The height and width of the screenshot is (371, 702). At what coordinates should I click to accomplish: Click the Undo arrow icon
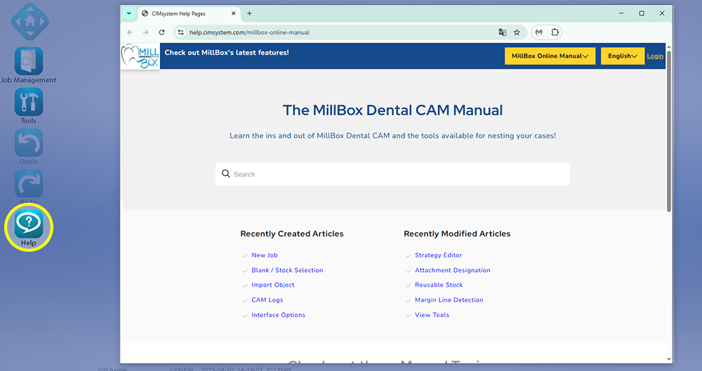click(x=29, y=143)
